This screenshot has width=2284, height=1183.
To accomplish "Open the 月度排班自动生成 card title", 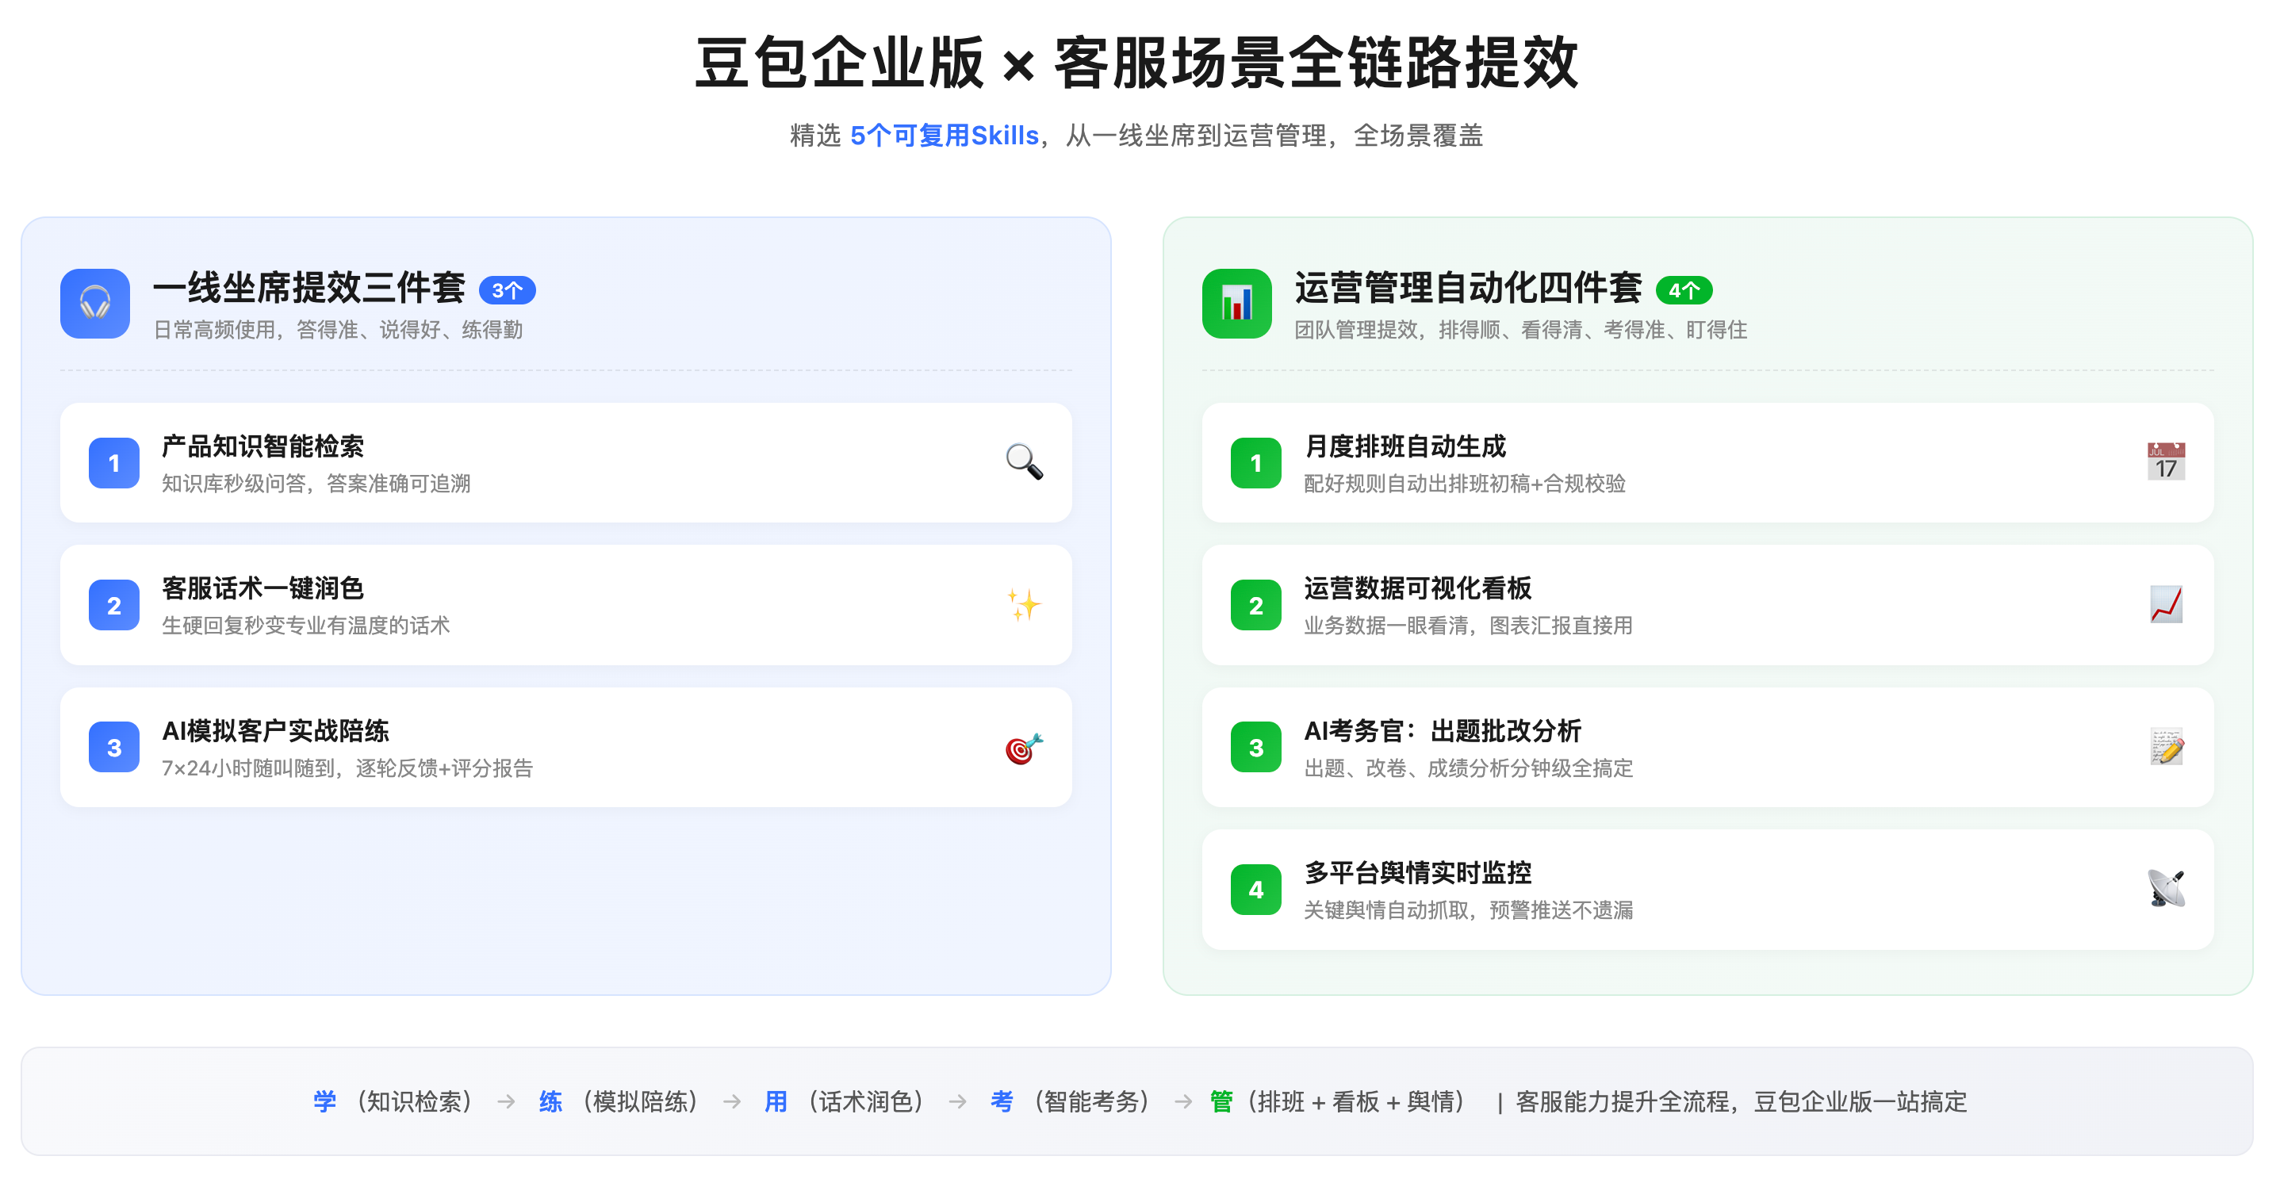I will coord(1405,446).
